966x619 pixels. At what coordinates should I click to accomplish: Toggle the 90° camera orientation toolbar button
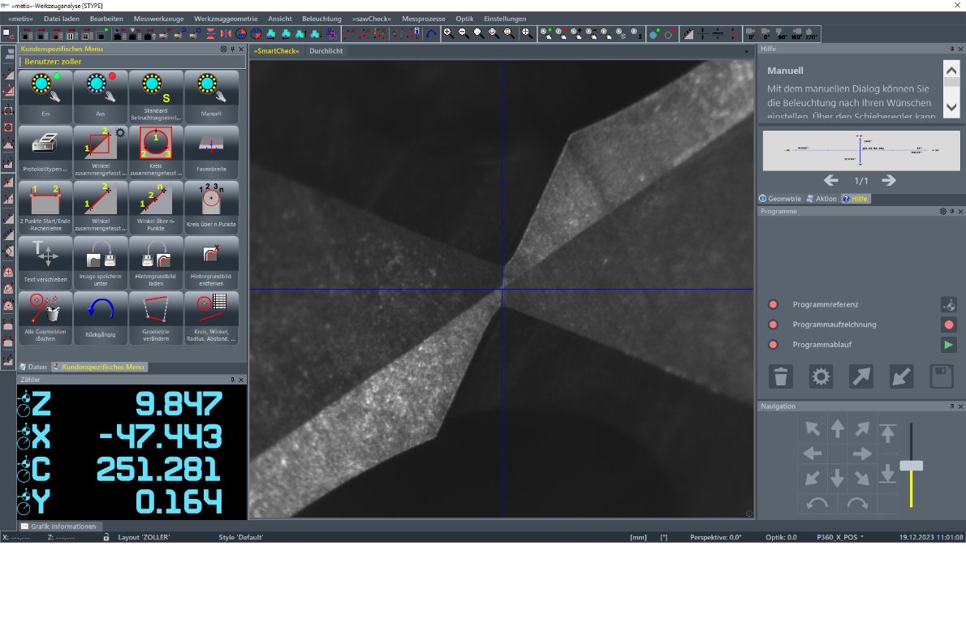pyautogui.click(x=781, y=33)
